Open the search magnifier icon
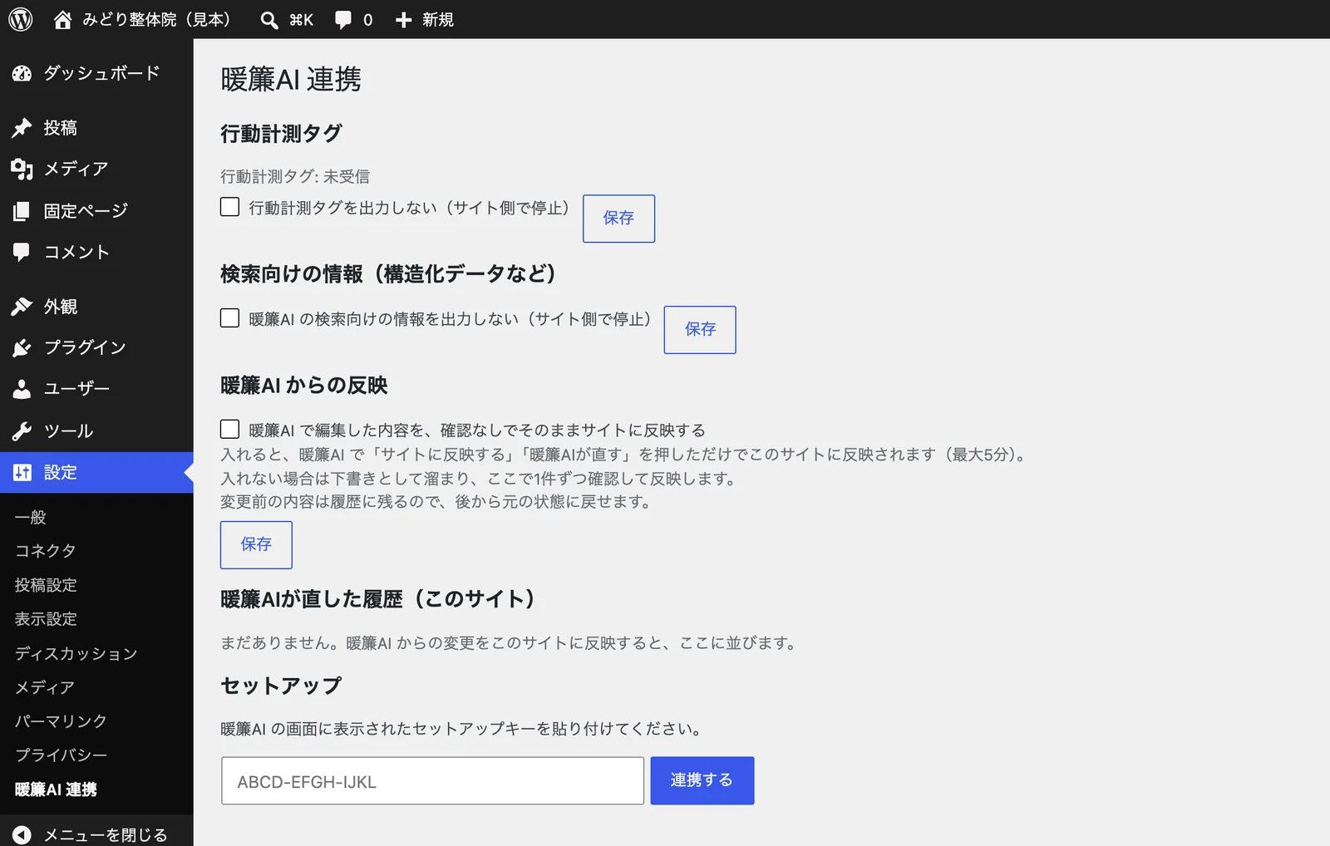Image resolution: width=1330 pixels, height=846 pixels. coord(268,20)
